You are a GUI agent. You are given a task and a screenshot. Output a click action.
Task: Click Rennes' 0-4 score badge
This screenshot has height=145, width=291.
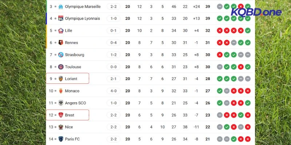pos(113,43)
